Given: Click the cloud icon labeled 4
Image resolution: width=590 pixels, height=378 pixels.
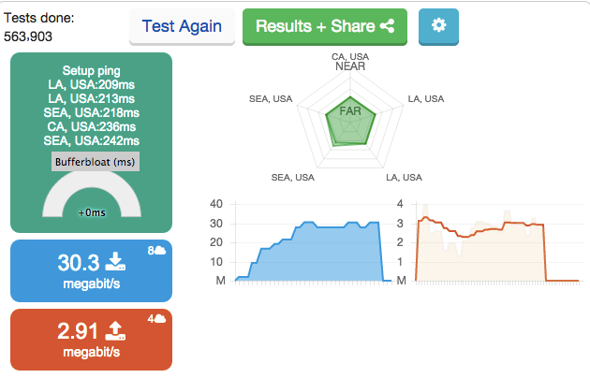Looking at the screenshot, I should (160, 319).
